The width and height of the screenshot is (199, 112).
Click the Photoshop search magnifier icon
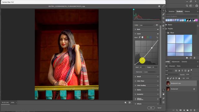pyautogui.click(x=187, y=6)
